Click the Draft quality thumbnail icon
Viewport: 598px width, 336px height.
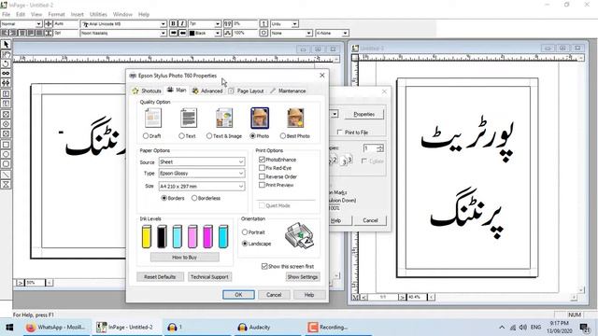153,118
